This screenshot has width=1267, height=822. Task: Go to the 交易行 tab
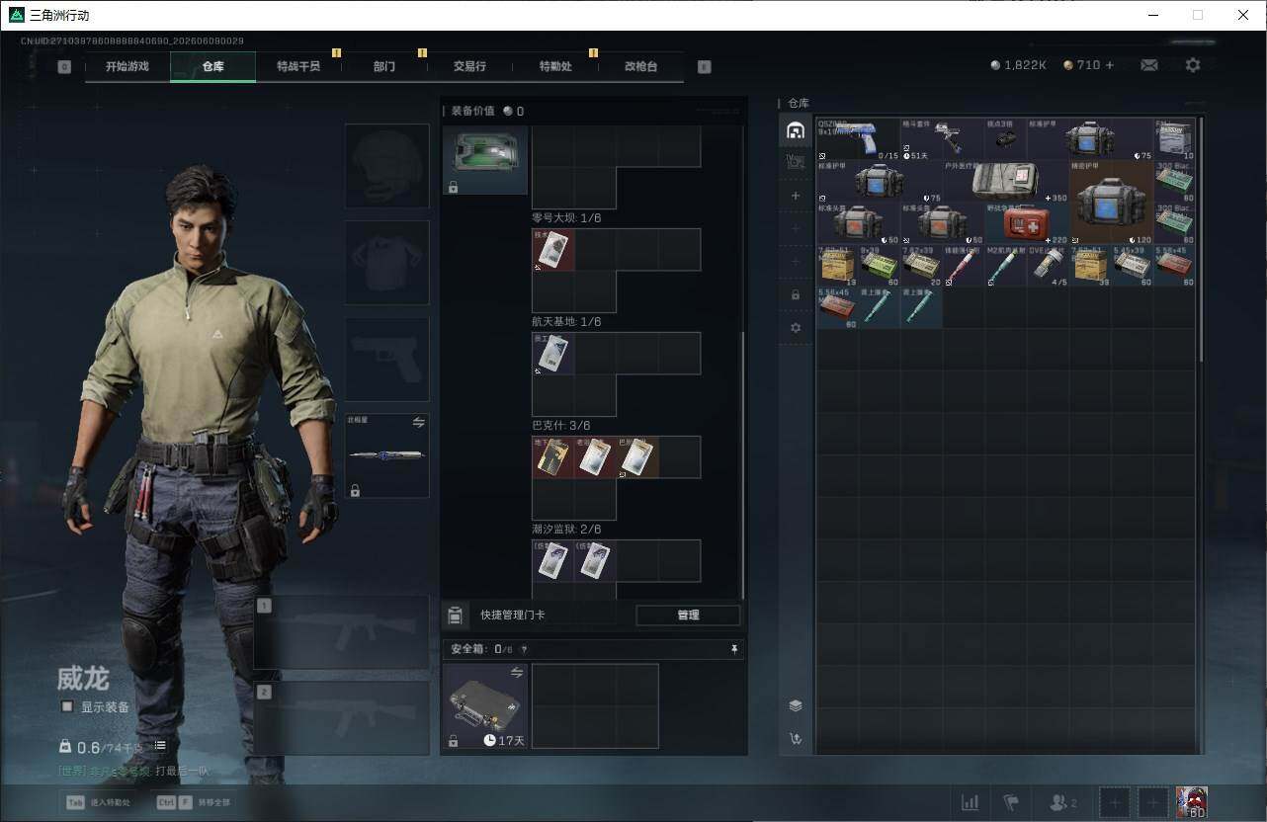[469, 66]
